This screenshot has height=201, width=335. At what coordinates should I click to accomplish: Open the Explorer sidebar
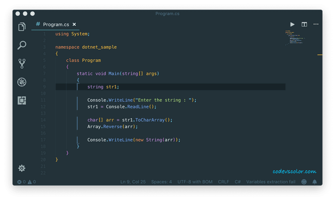tap(22, 26)
